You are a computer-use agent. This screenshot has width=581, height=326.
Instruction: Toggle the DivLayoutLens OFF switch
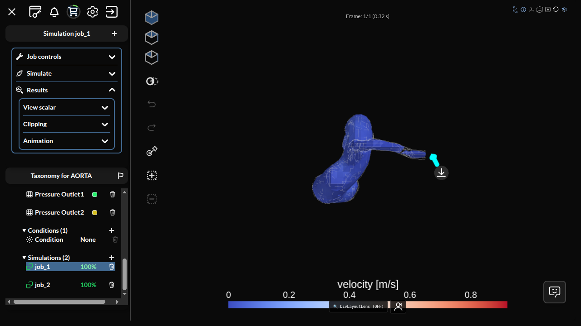358,307
